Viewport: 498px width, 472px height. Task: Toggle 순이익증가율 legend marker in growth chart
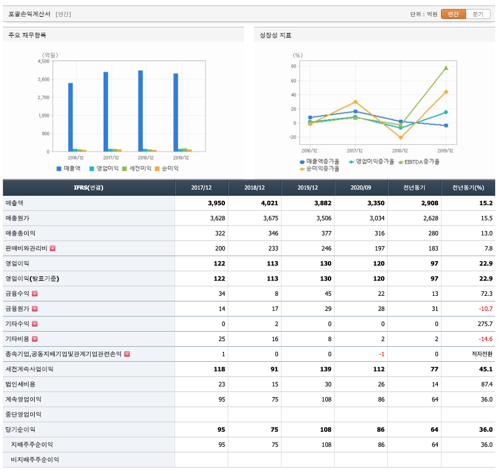pos(302,169)
